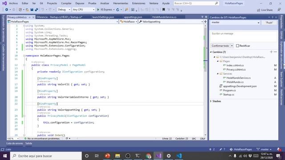This screenshot has height=160, width=285.
Task: Open the Confirmar todo dropdown arrow
Action: pyautogui.click(x=232, y=46)
